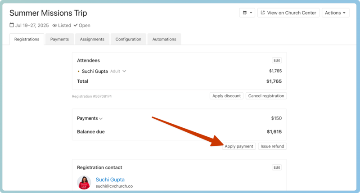The width and height of the screenshot is (360, 193).
Task: Expand the Adult attendee type chevron
Action: (124, 71)
